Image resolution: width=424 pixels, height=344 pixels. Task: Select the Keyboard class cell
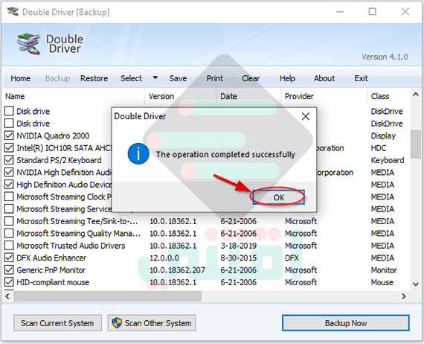click(388, 160)
